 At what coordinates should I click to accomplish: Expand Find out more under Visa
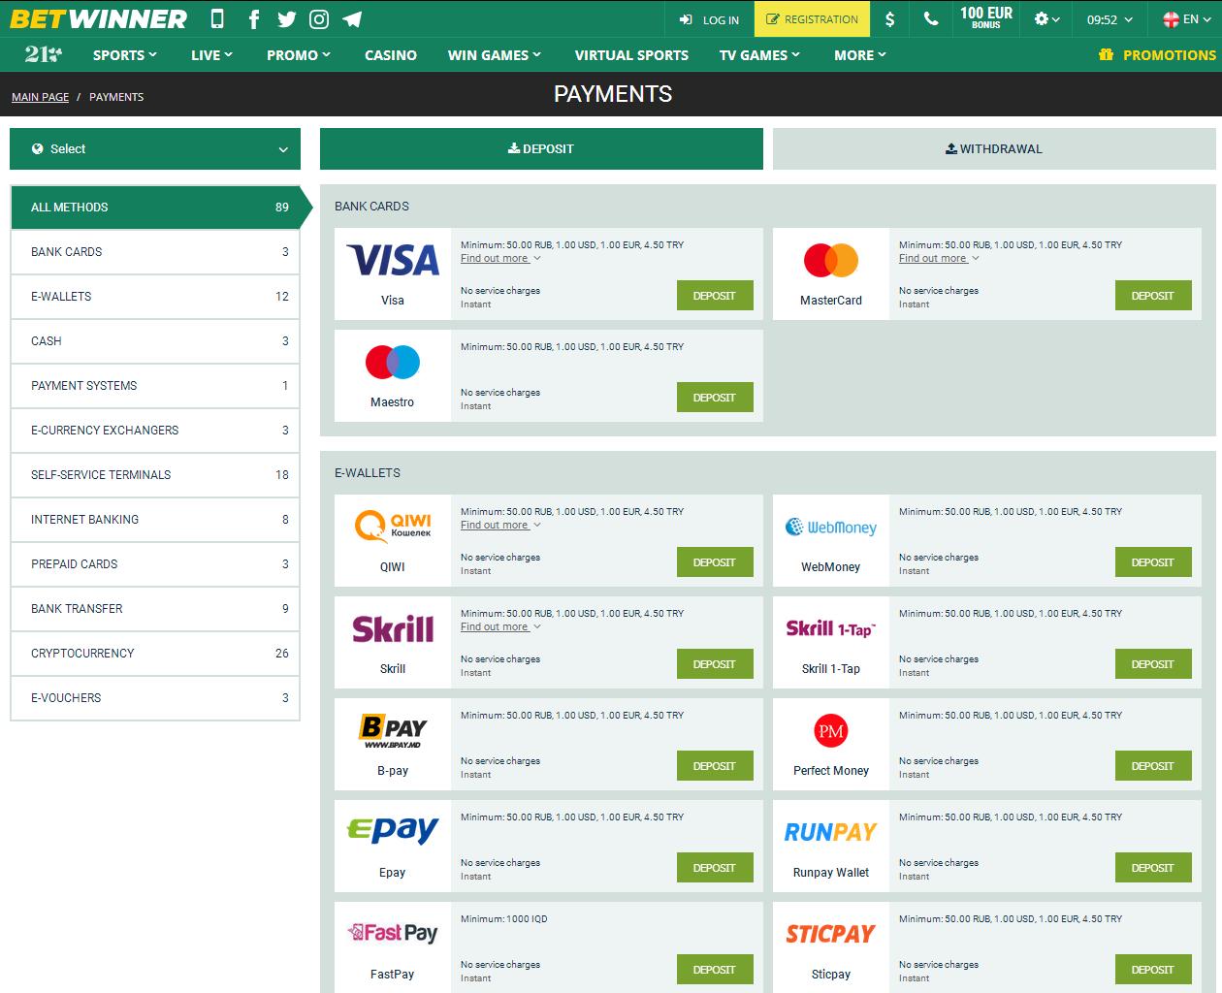[x=500, y=258]
